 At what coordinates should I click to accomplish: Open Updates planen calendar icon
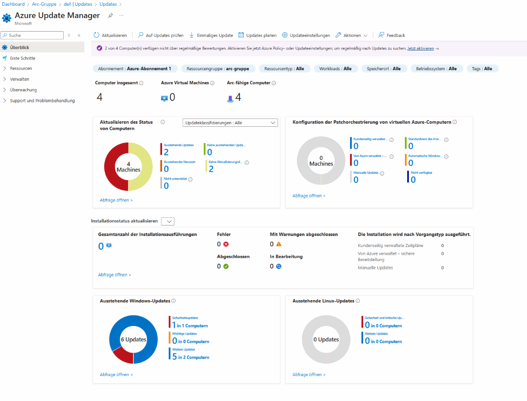241,35
